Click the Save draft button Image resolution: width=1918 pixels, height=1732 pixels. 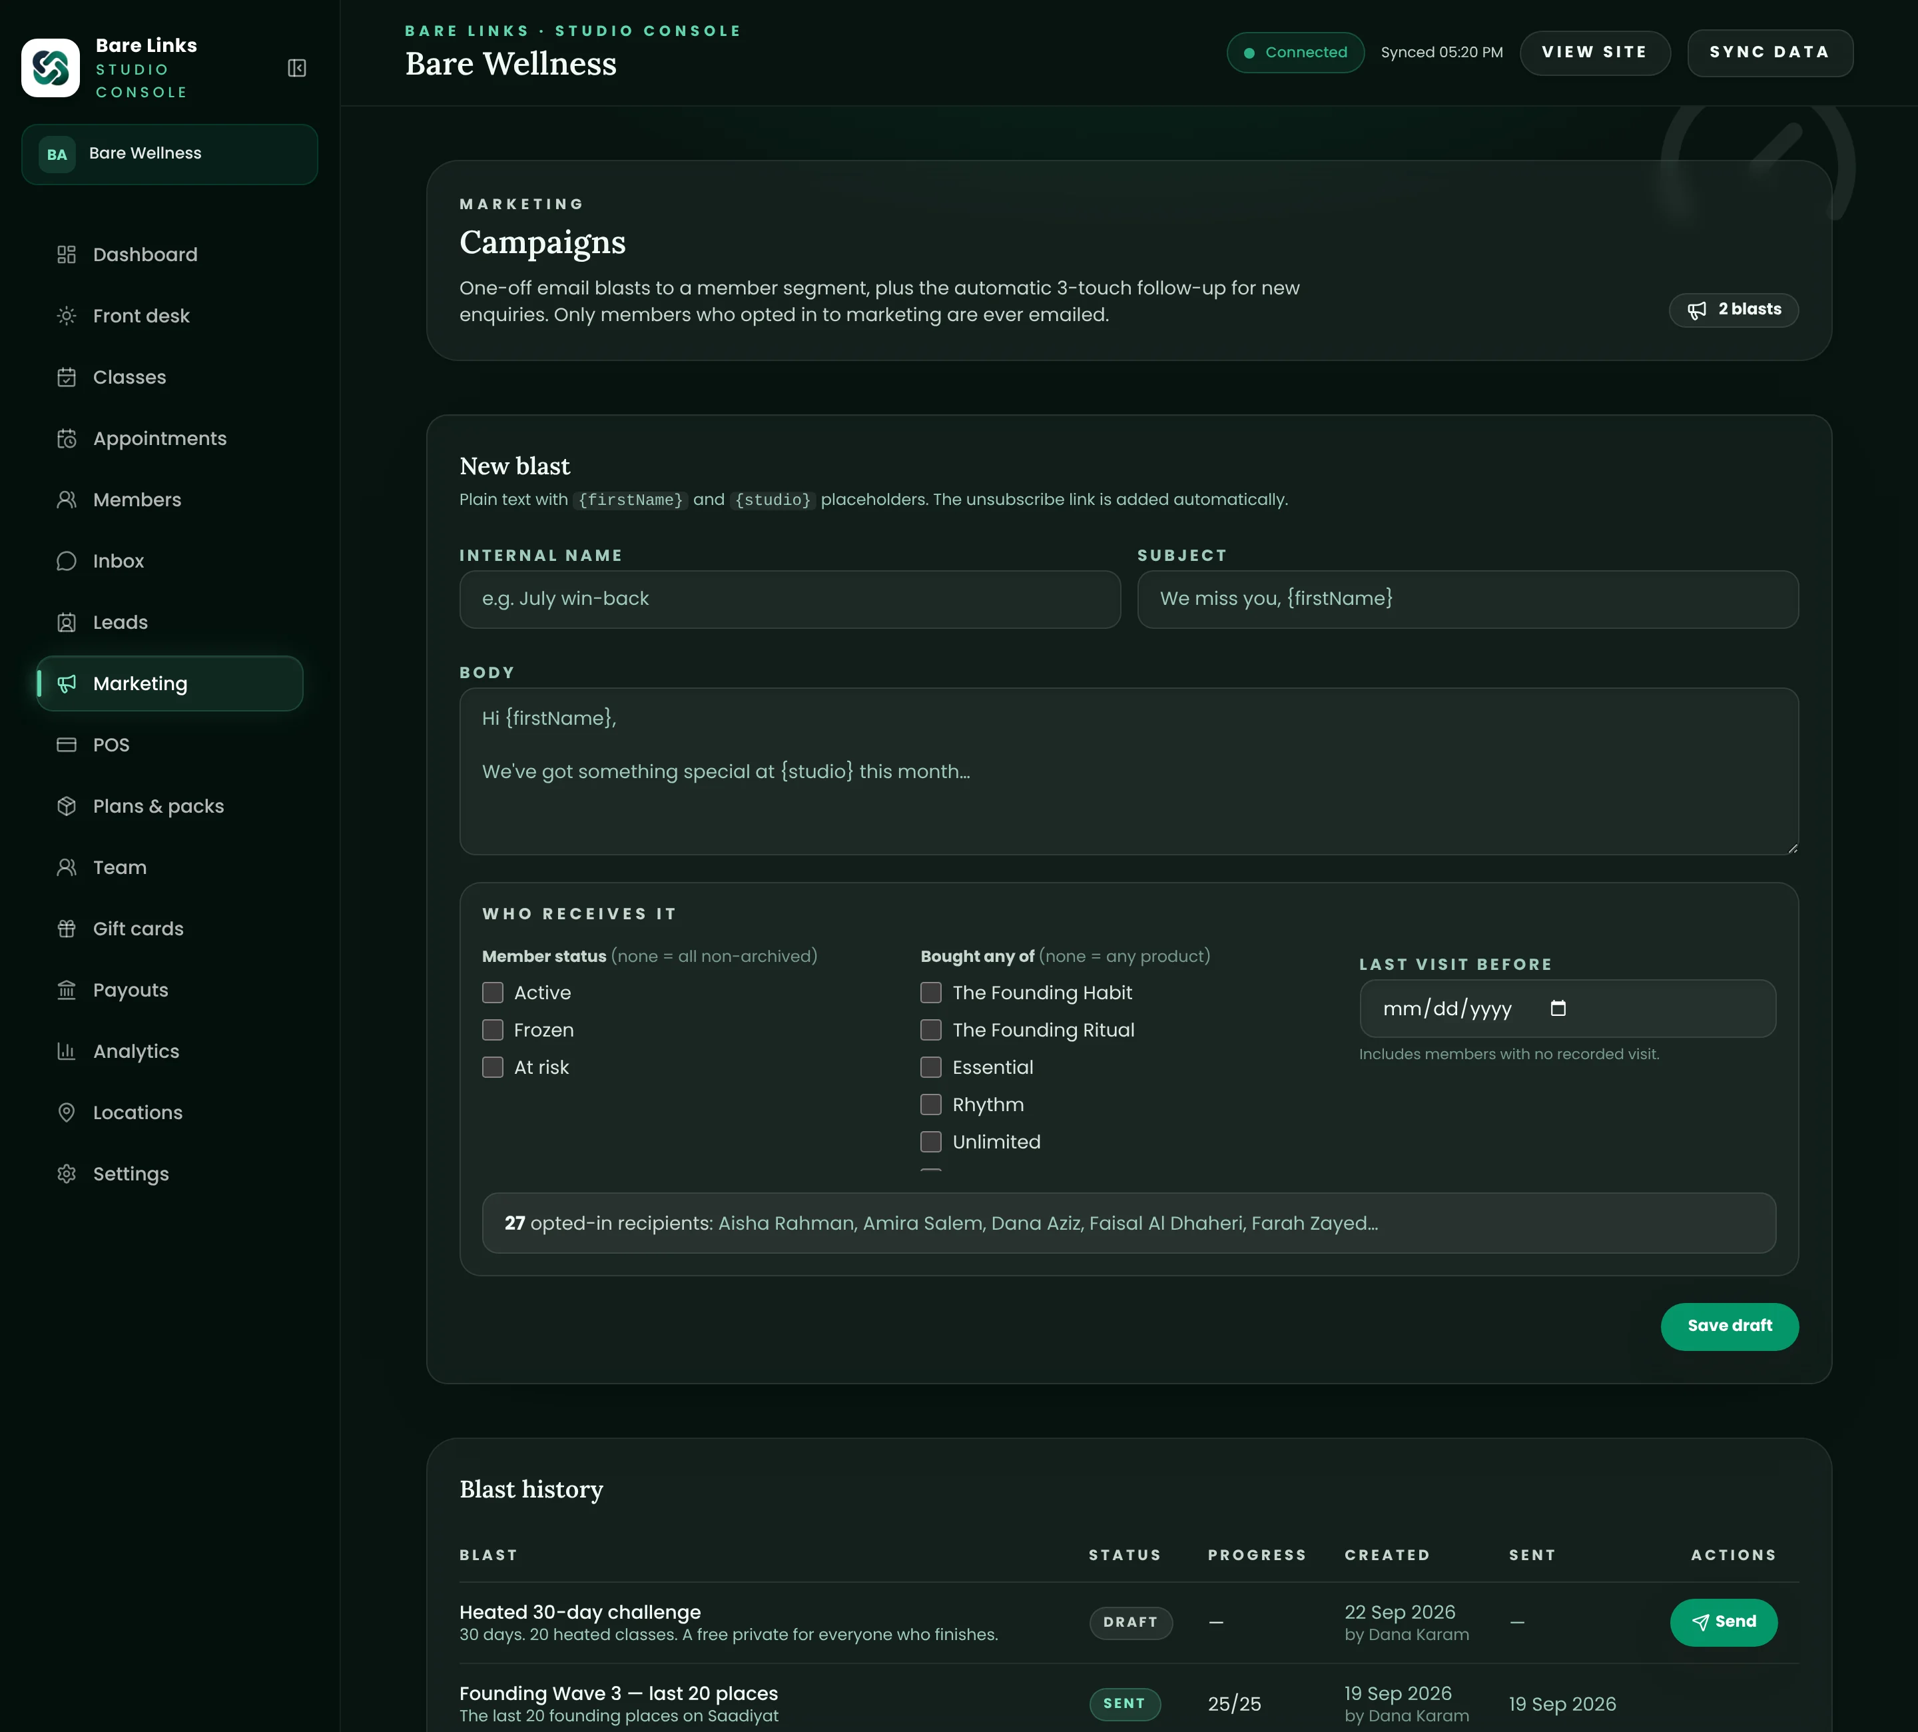1729,1326
